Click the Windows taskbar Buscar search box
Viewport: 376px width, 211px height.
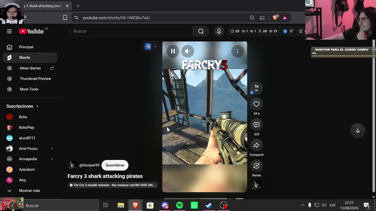tap(61, 205)
